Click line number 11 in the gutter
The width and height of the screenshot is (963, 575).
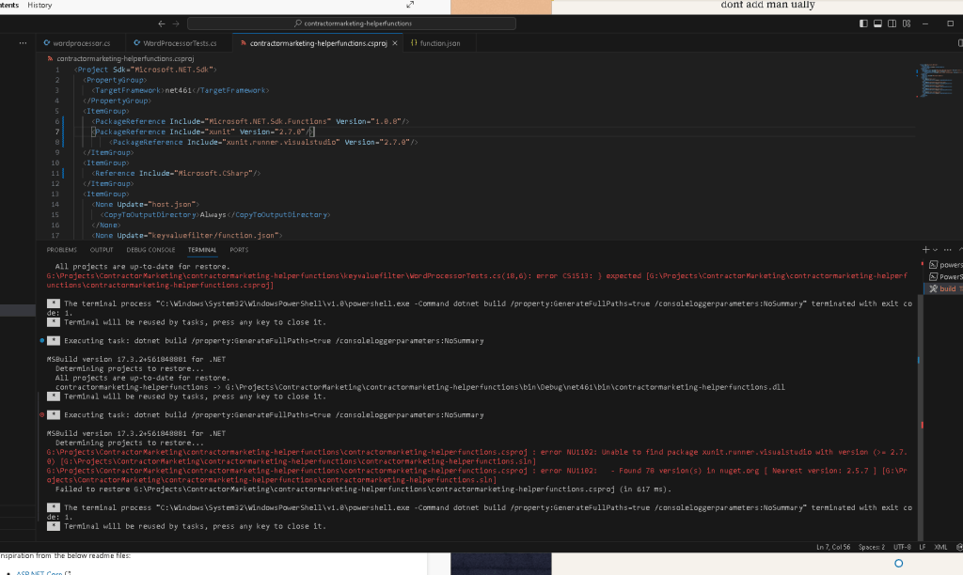(x=55, y=173)
